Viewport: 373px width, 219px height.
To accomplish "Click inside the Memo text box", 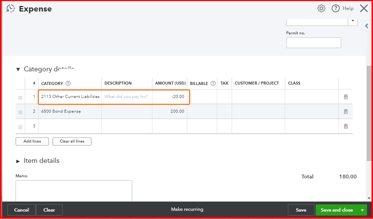I will pos(74,191).
